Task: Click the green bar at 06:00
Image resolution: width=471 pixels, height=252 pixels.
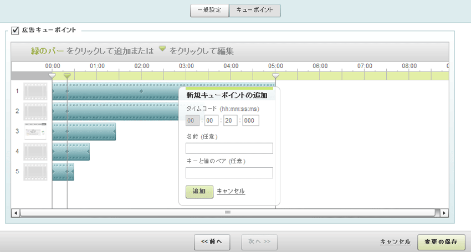Action: click(320, 76)
